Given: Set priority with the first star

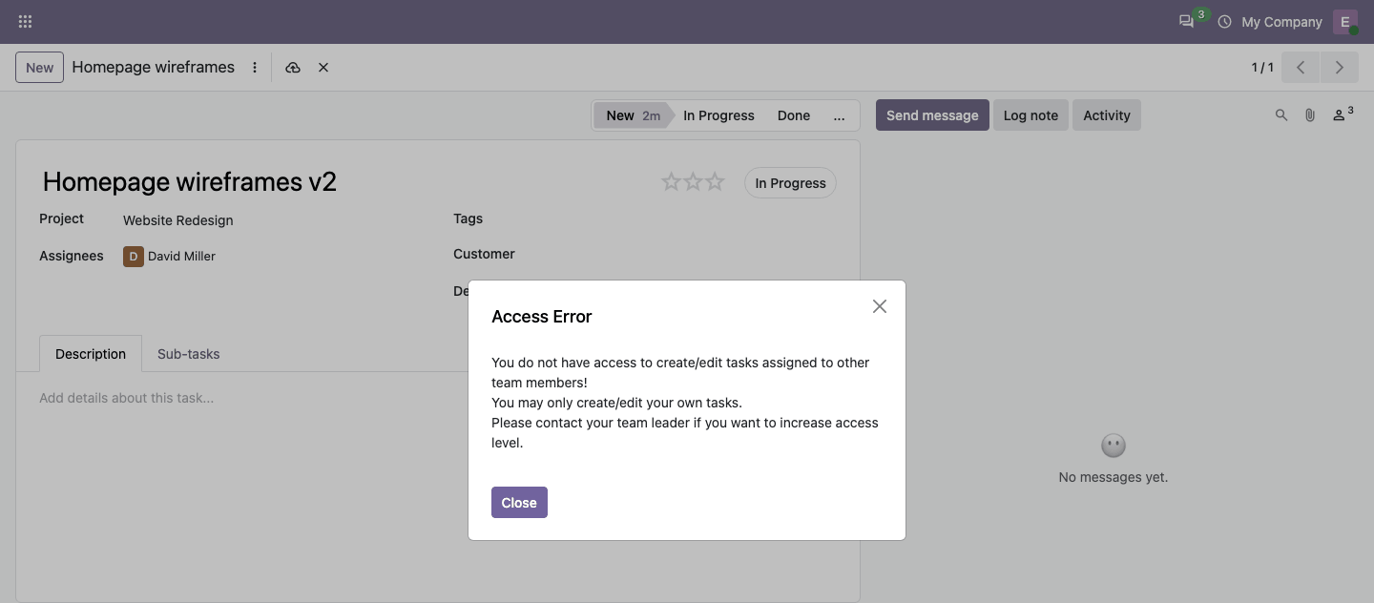Looking at the screenshot, I should [x=671, y=181].
